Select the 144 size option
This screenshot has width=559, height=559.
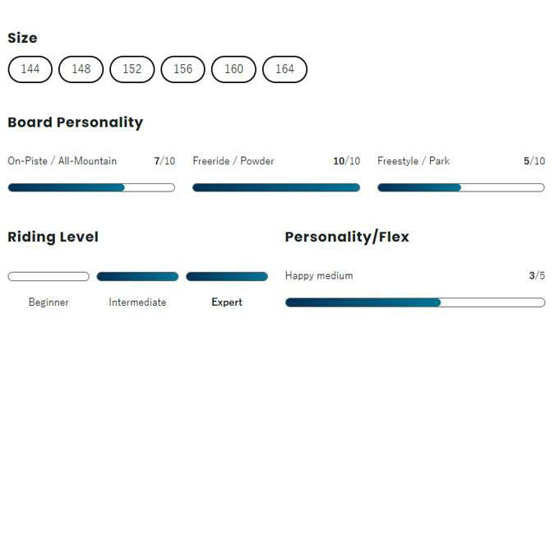pyautogui.click(x=30, y=69)
